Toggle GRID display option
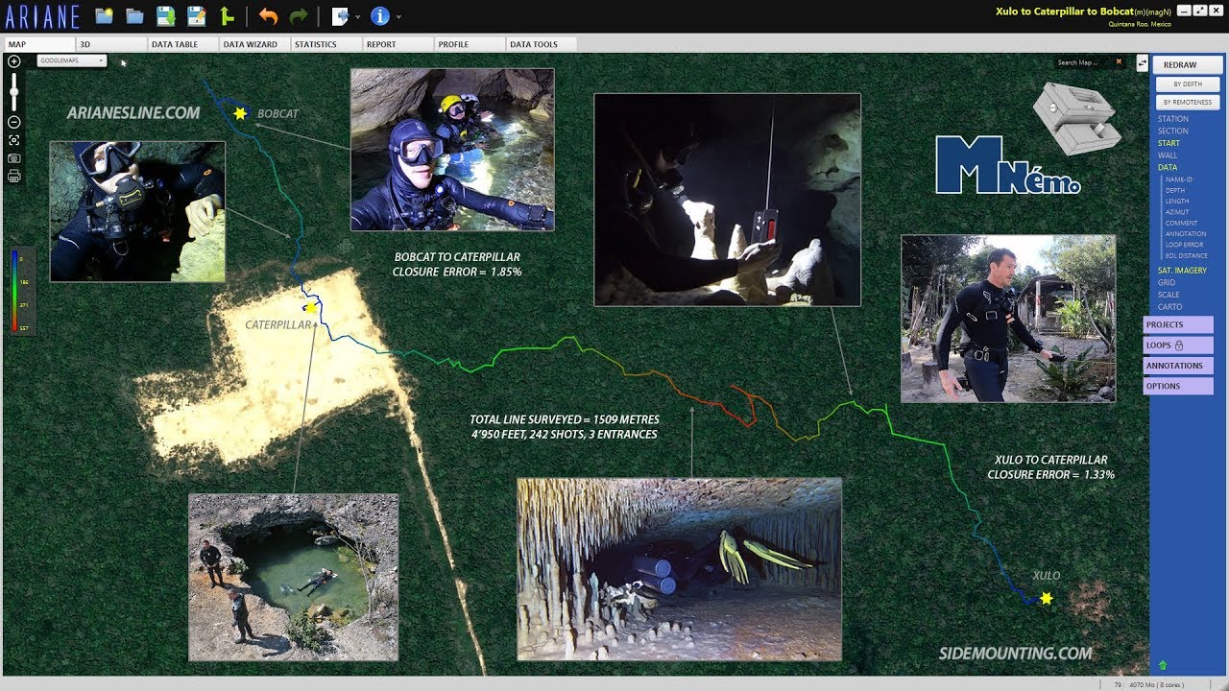The height and width of the screenshot is (691, 1229). pos(1166,282)
